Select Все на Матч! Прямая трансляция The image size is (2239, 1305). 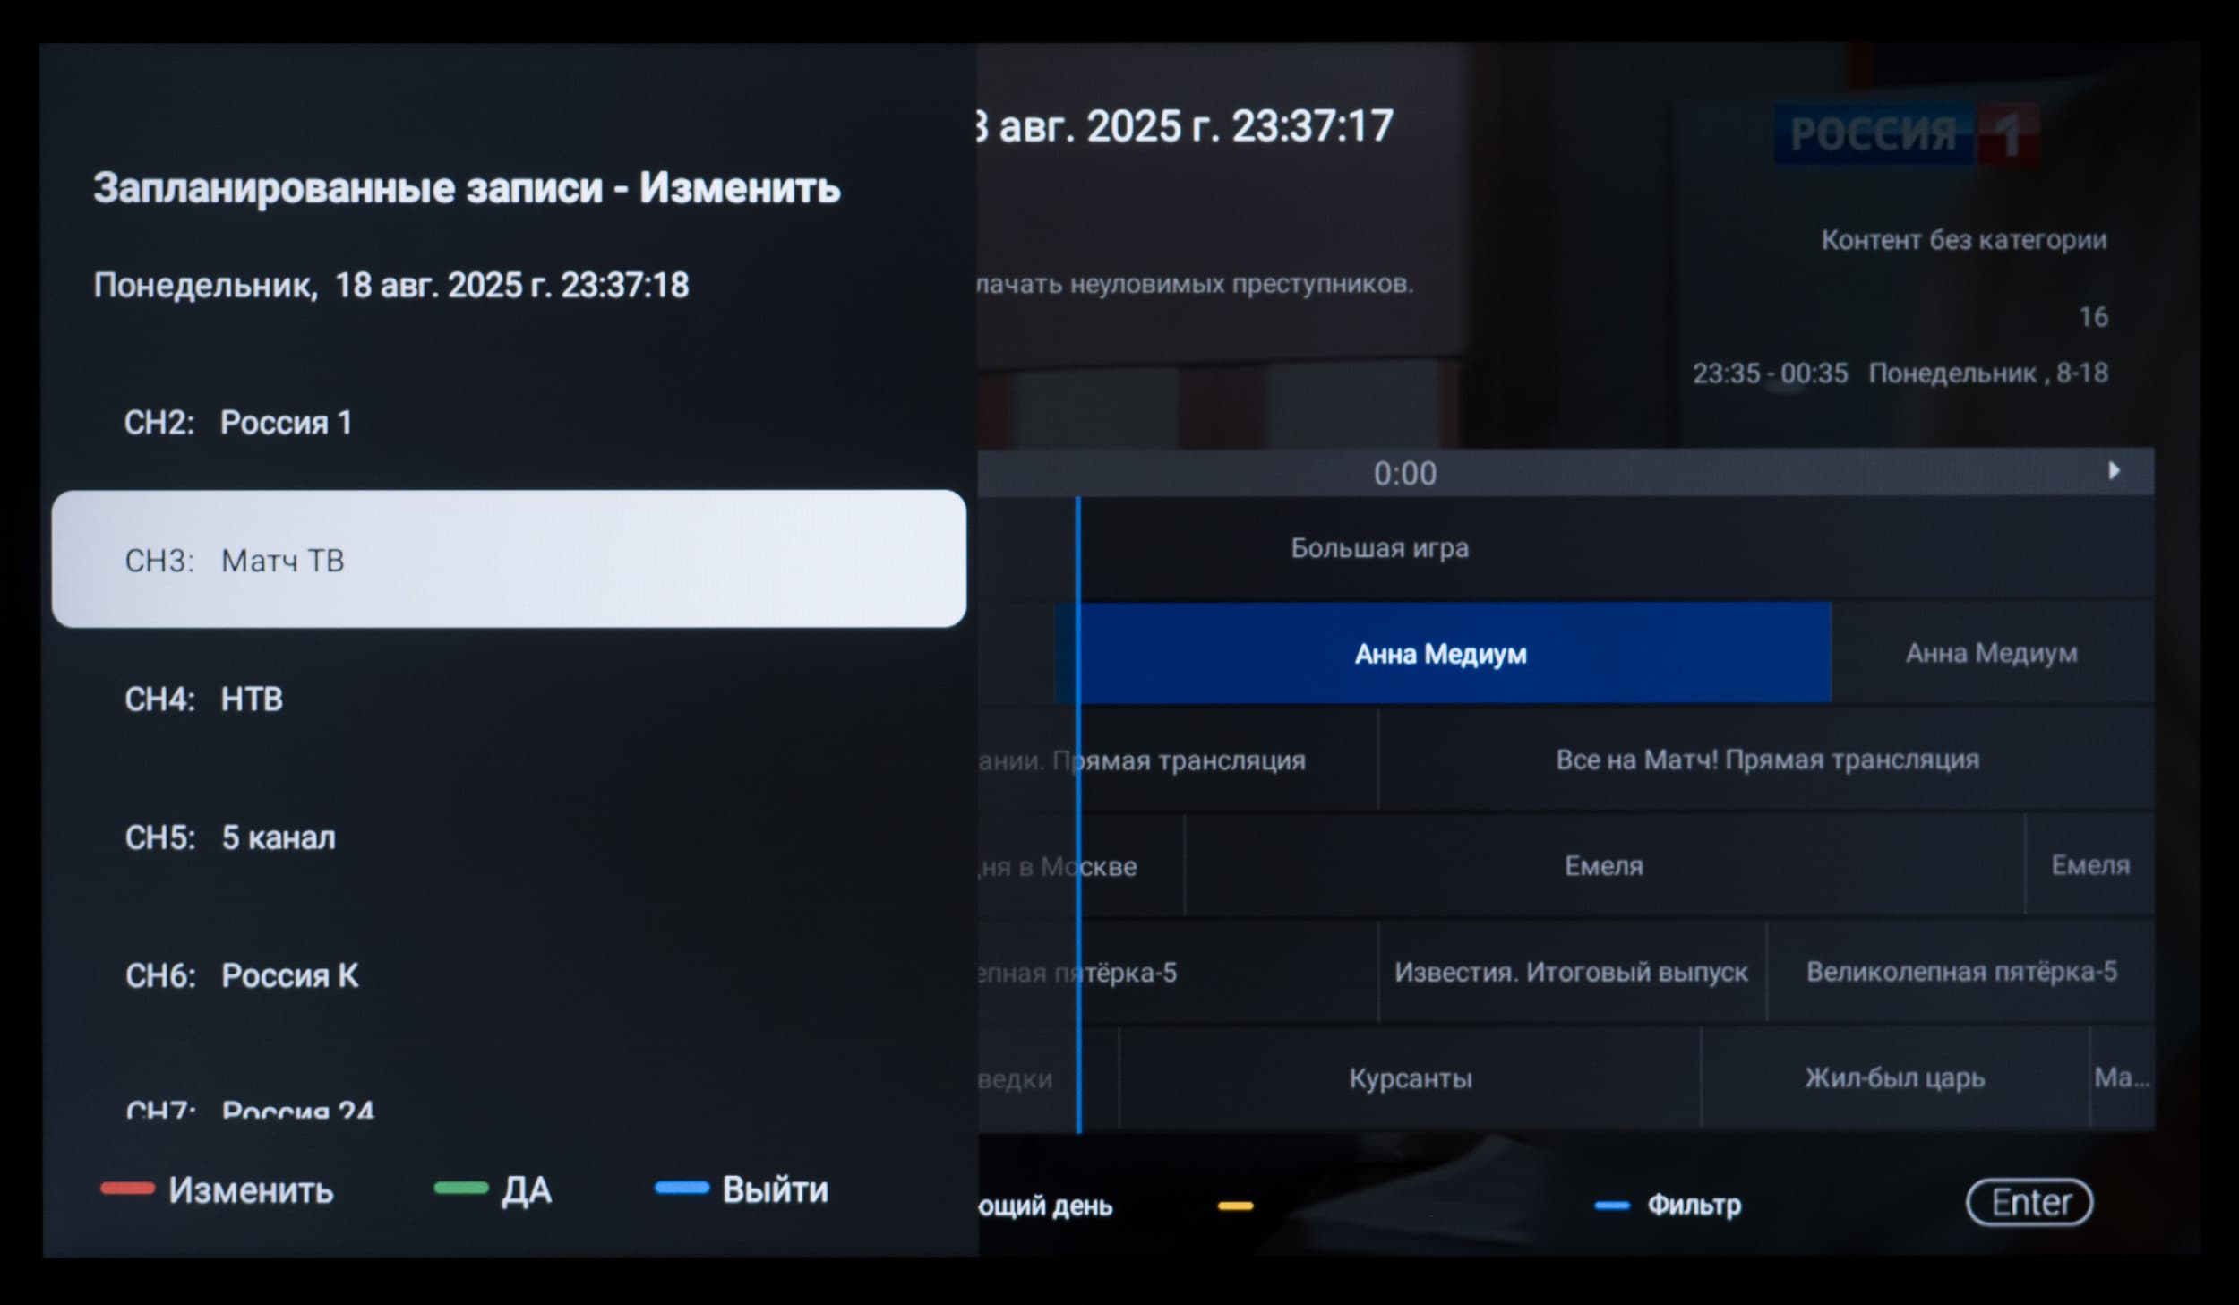pyautogui.click(x=1766, y=760)
